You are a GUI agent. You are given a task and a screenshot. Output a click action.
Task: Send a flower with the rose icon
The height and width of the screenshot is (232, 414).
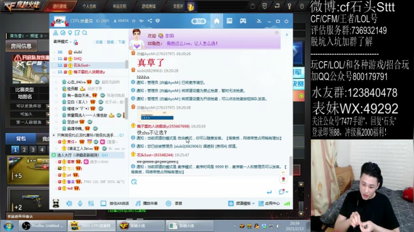(x=283, y=180)
